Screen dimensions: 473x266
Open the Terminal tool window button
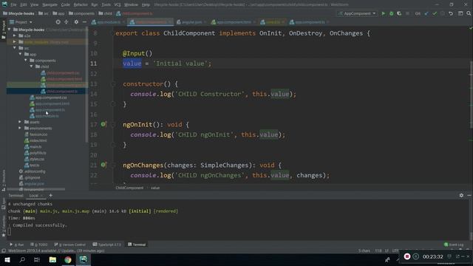(137, 245)
